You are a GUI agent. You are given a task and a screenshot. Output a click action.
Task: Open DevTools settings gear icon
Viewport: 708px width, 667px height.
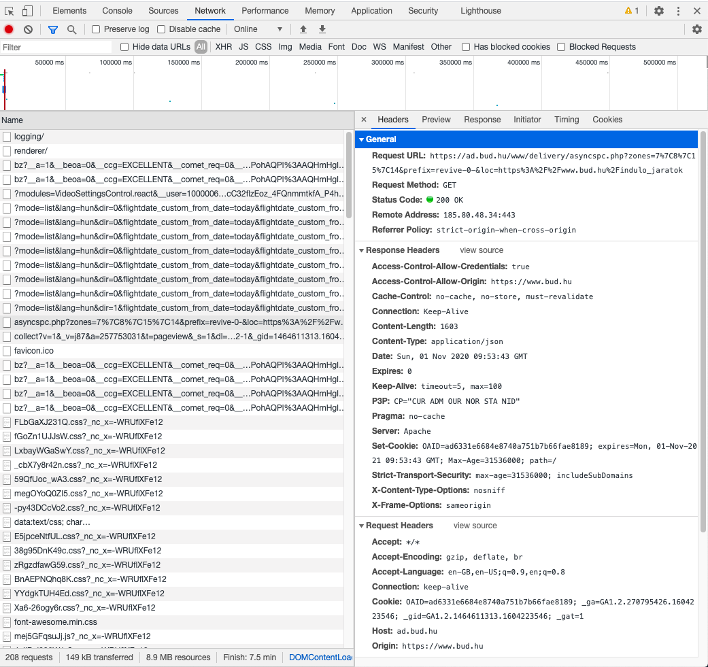[x=659, y=11]
